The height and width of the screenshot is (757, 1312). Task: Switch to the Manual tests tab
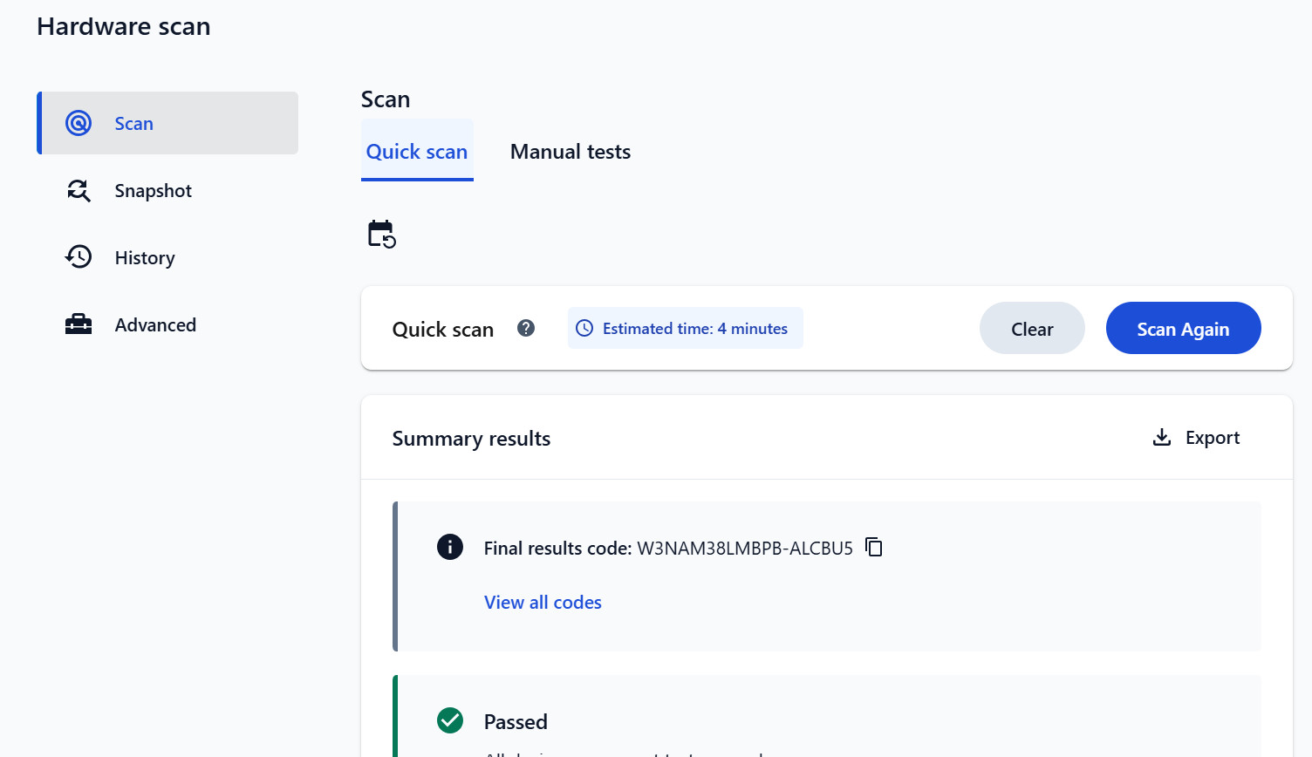pyautogui.click(x=571, y=152)
